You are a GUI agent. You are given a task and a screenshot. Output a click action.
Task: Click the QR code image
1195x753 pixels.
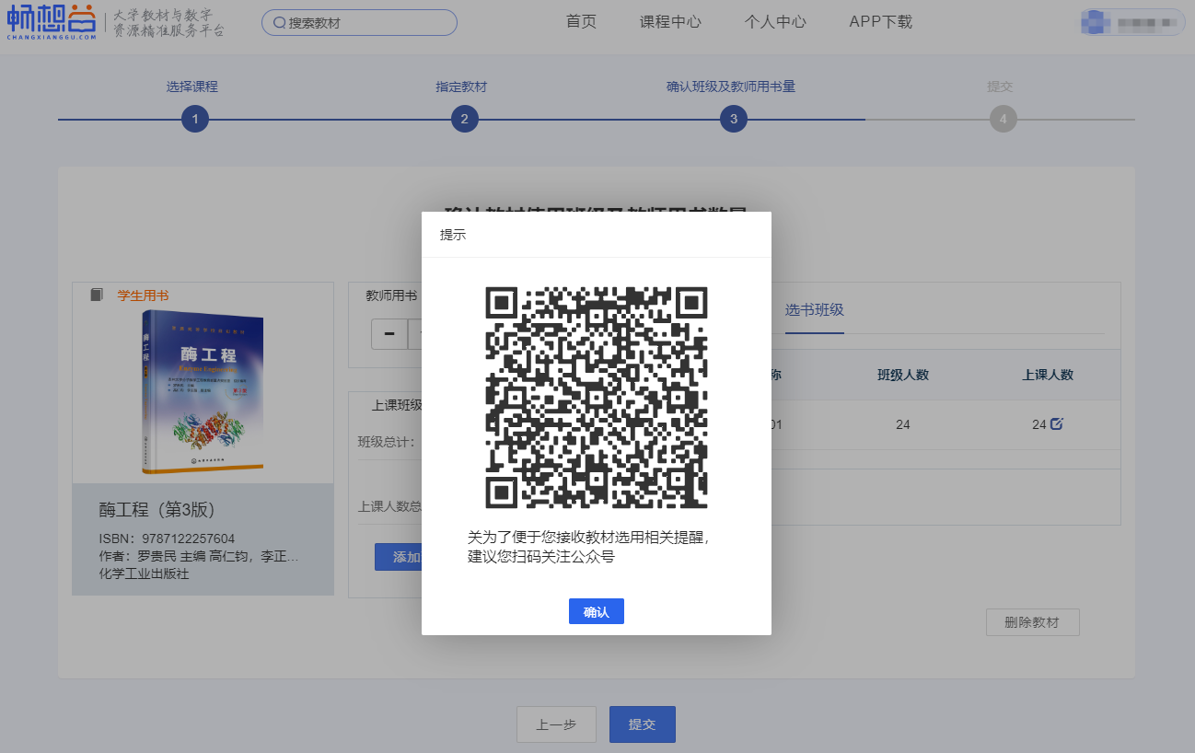point(596,398)
